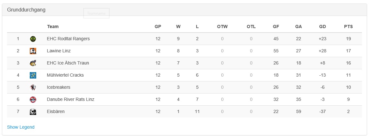Expand legend via Show Legend
Image resolution: width=369 pixels, height=136 pixels.
pyautogui.click(x=21, y=127)
